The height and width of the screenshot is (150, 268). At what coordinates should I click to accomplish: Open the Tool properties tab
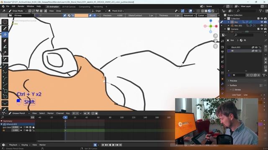[222, 41]
